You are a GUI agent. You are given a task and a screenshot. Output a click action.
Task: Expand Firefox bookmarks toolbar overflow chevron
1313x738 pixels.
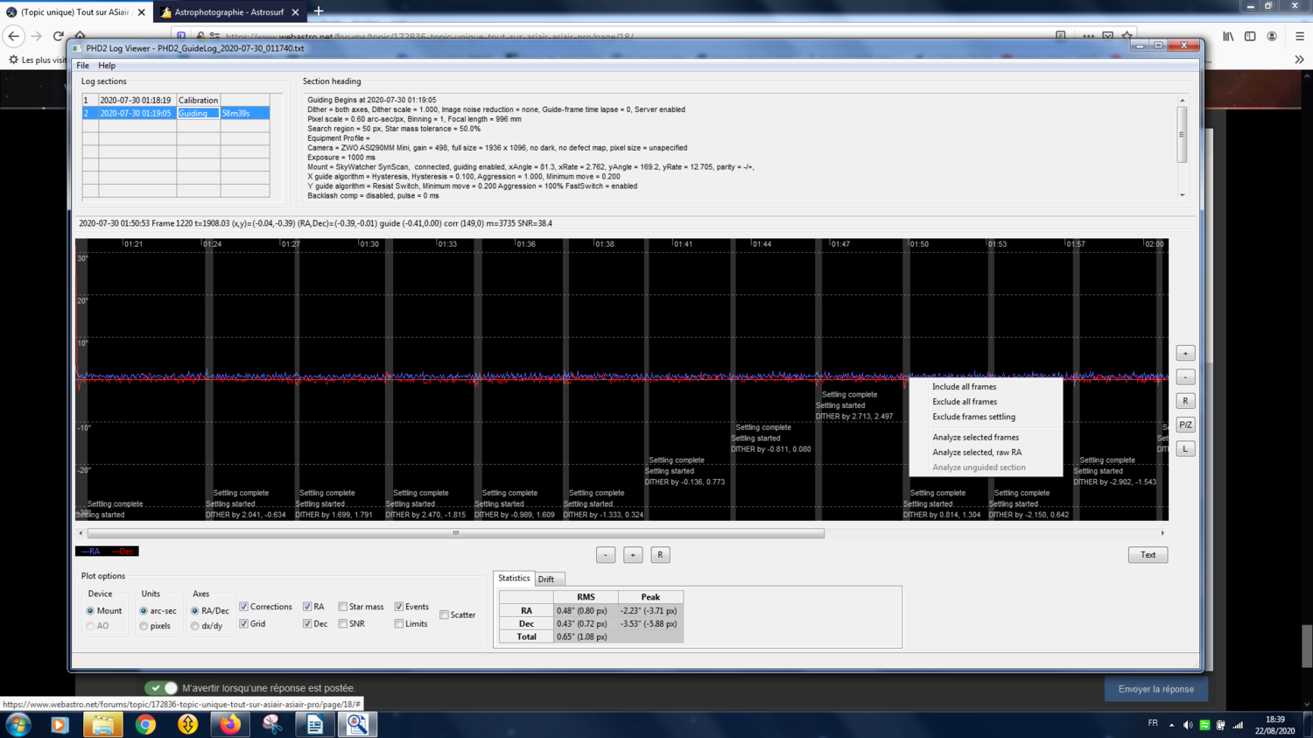(1299, 60)
